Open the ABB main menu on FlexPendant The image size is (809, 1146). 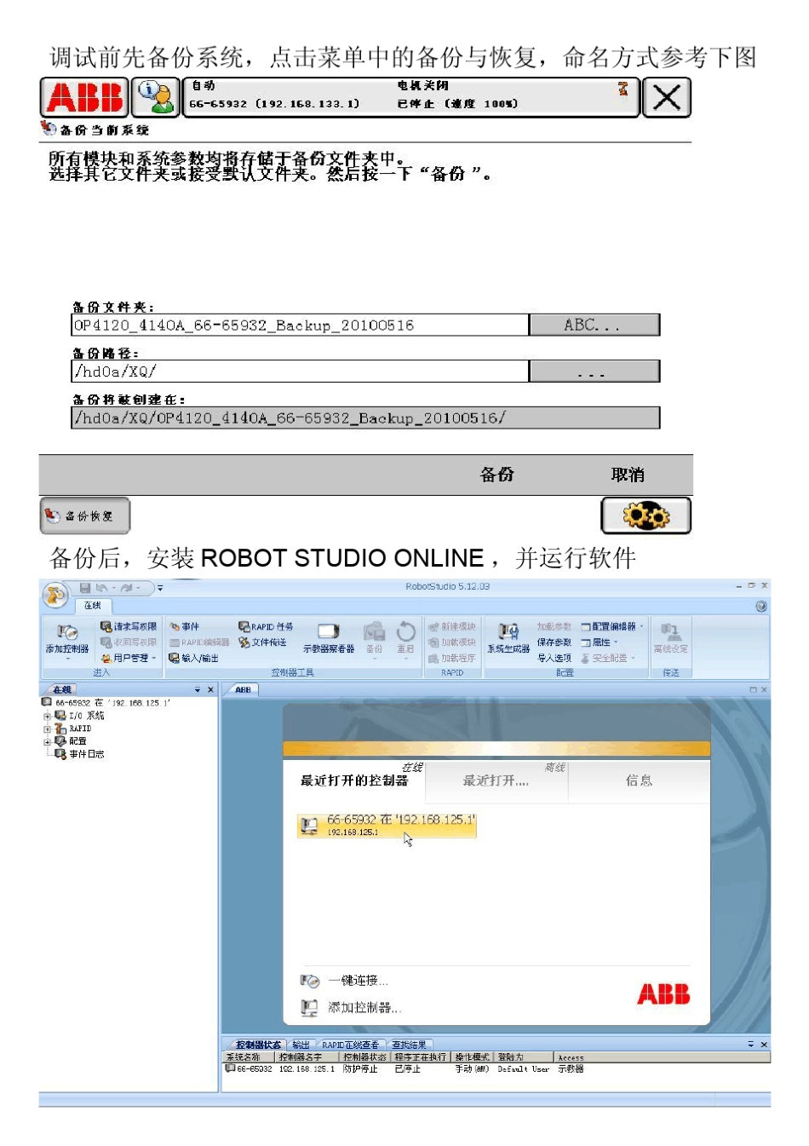[84, 97]
